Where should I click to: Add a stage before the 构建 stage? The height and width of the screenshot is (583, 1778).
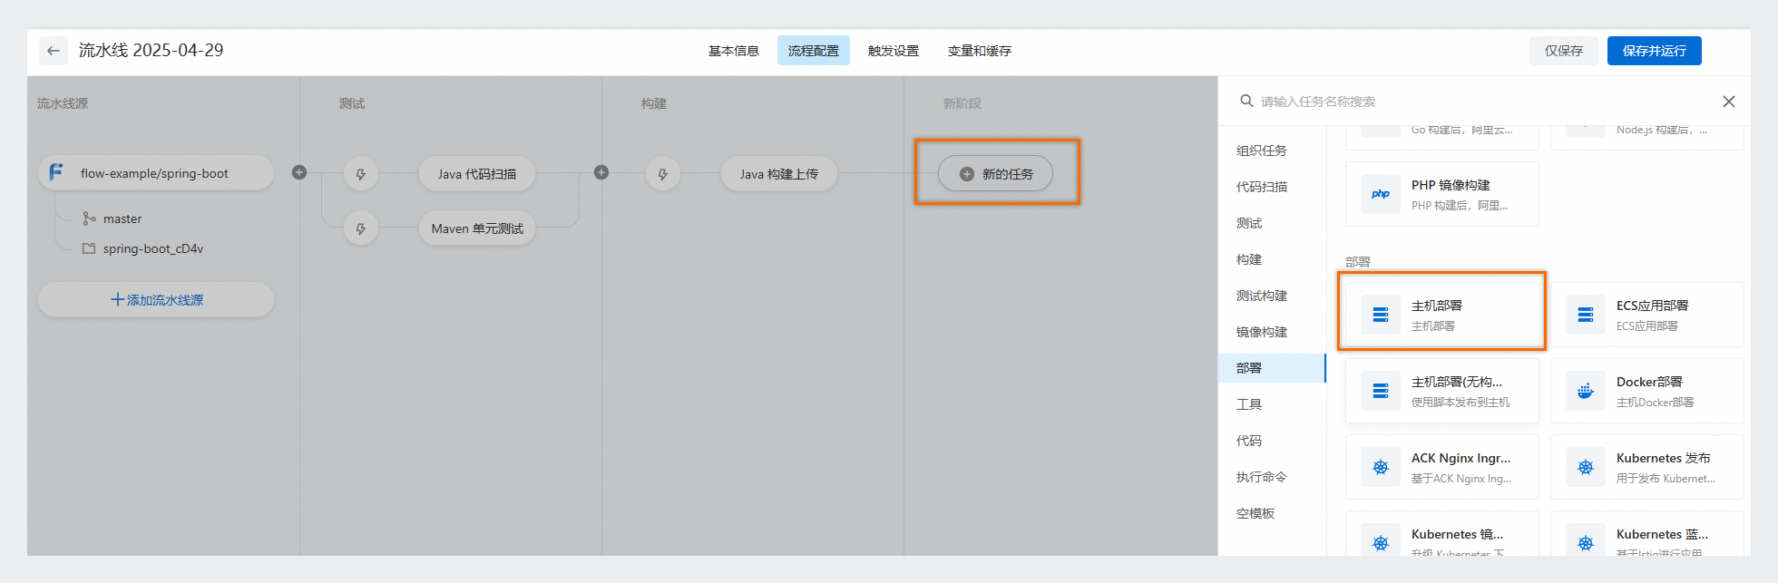click(x=601, y=172)
